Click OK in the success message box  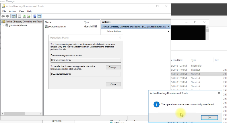point(209,118)
